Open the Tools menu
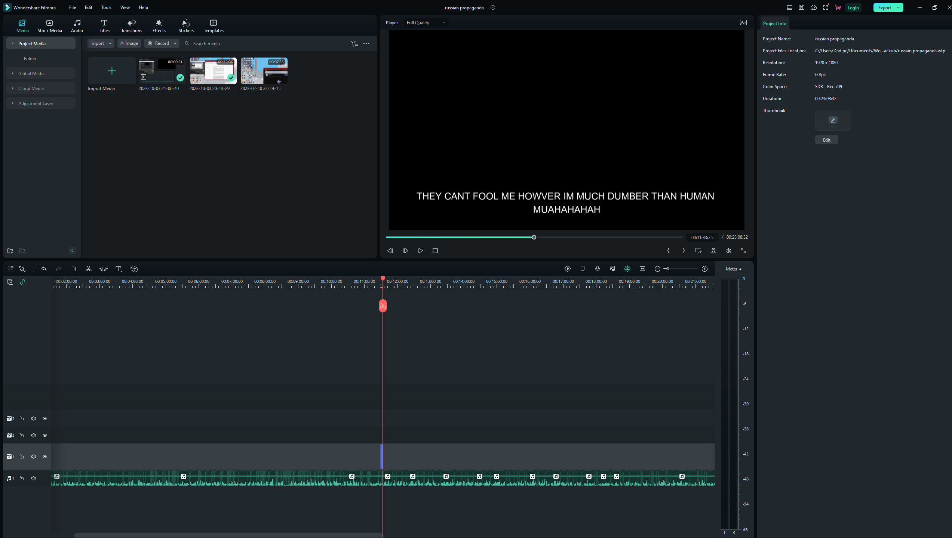The height and width of the screenshot is (538, 952). pos(106,7)
